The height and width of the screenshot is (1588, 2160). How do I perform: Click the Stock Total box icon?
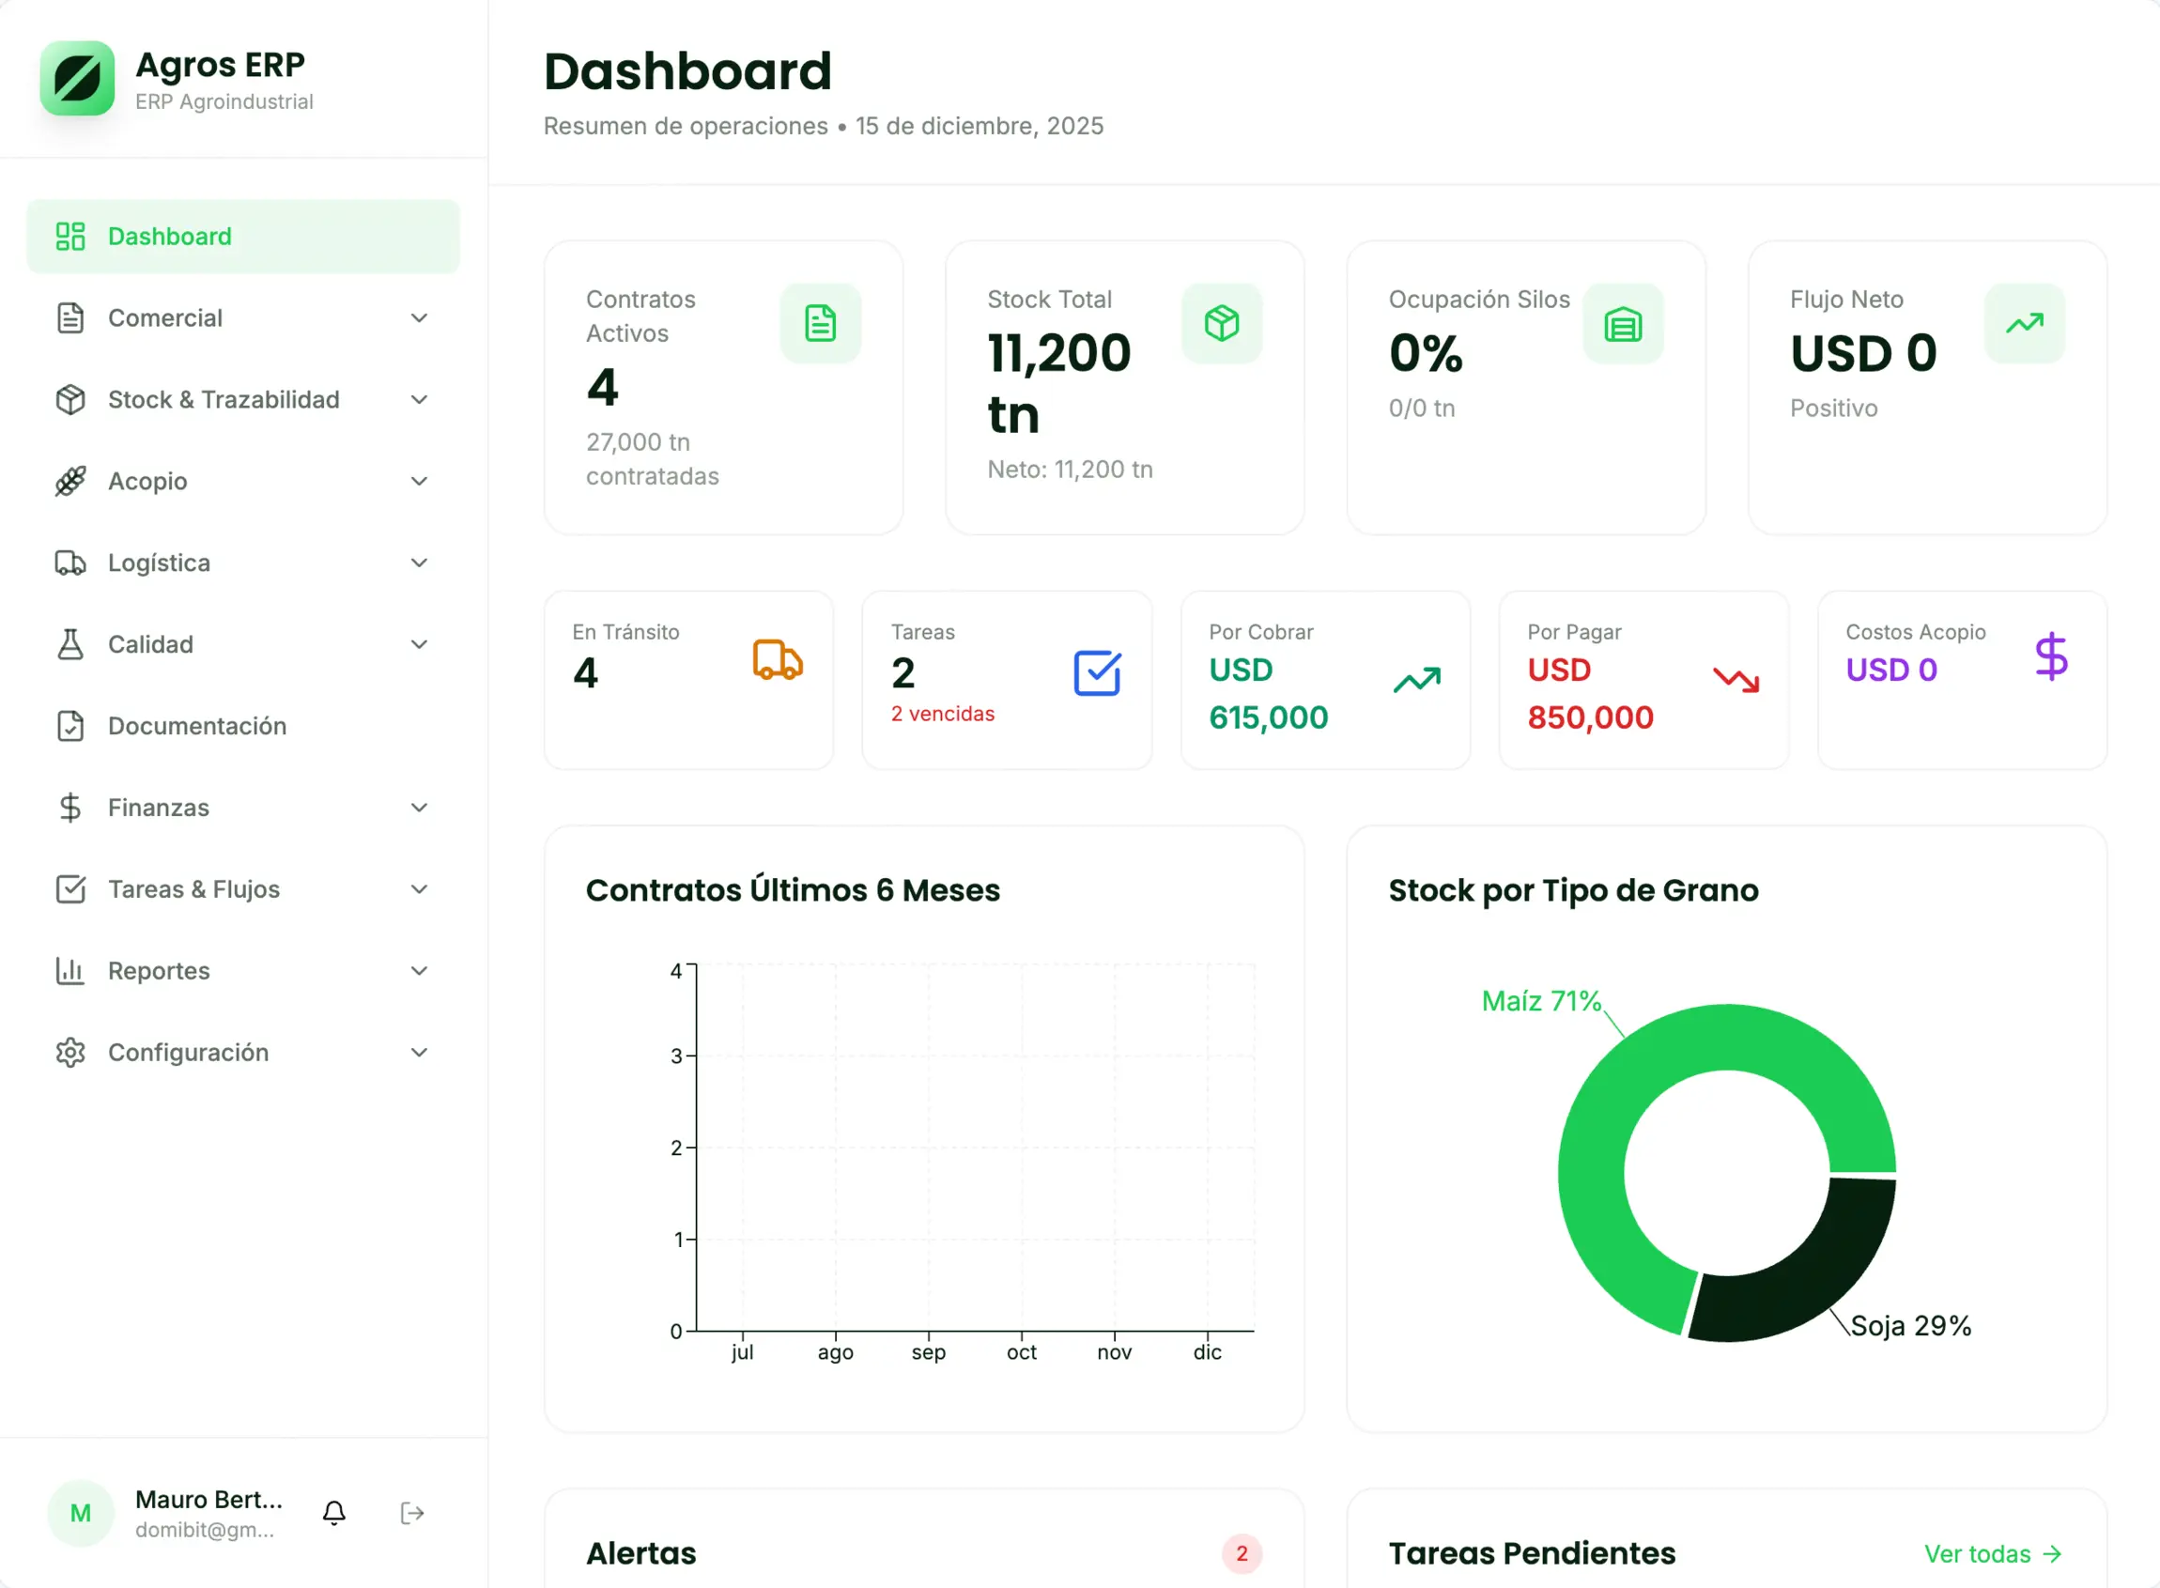(1221, 323)
